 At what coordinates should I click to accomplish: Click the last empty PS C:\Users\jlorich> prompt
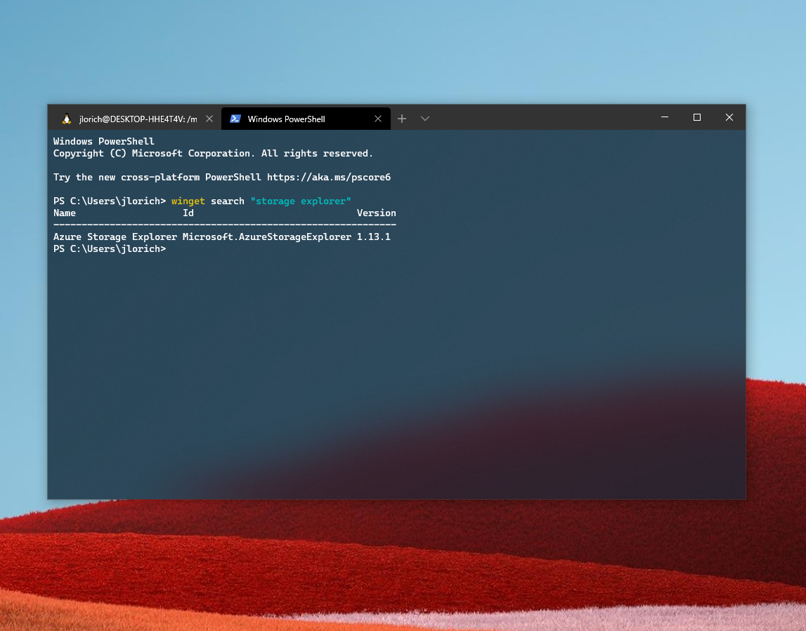pos(110,248)
